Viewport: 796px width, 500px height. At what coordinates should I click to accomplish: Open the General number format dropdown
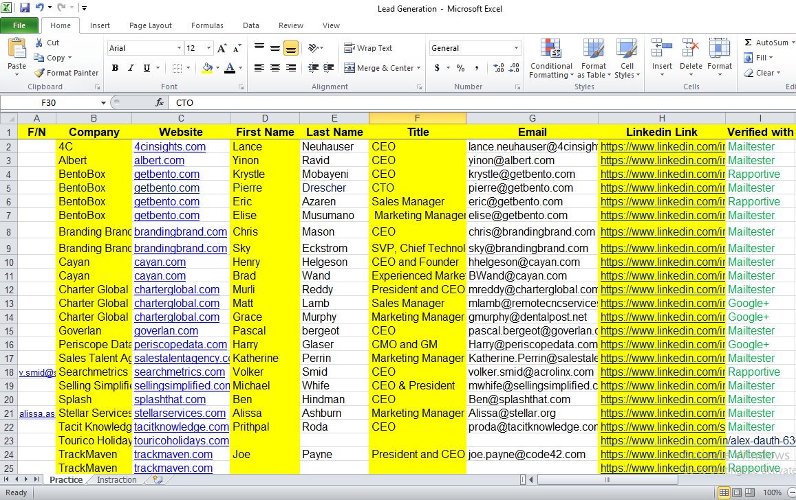tap(516, 48)
